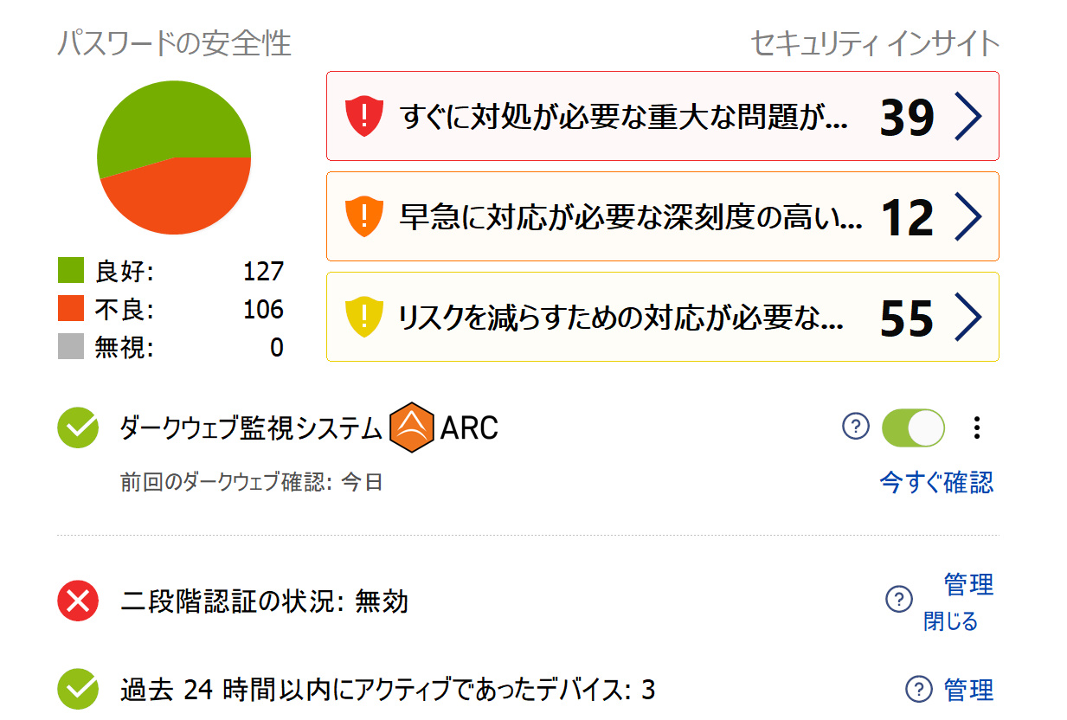Click the two-step verification help icon
The image size is (1067, 720).
899,599
